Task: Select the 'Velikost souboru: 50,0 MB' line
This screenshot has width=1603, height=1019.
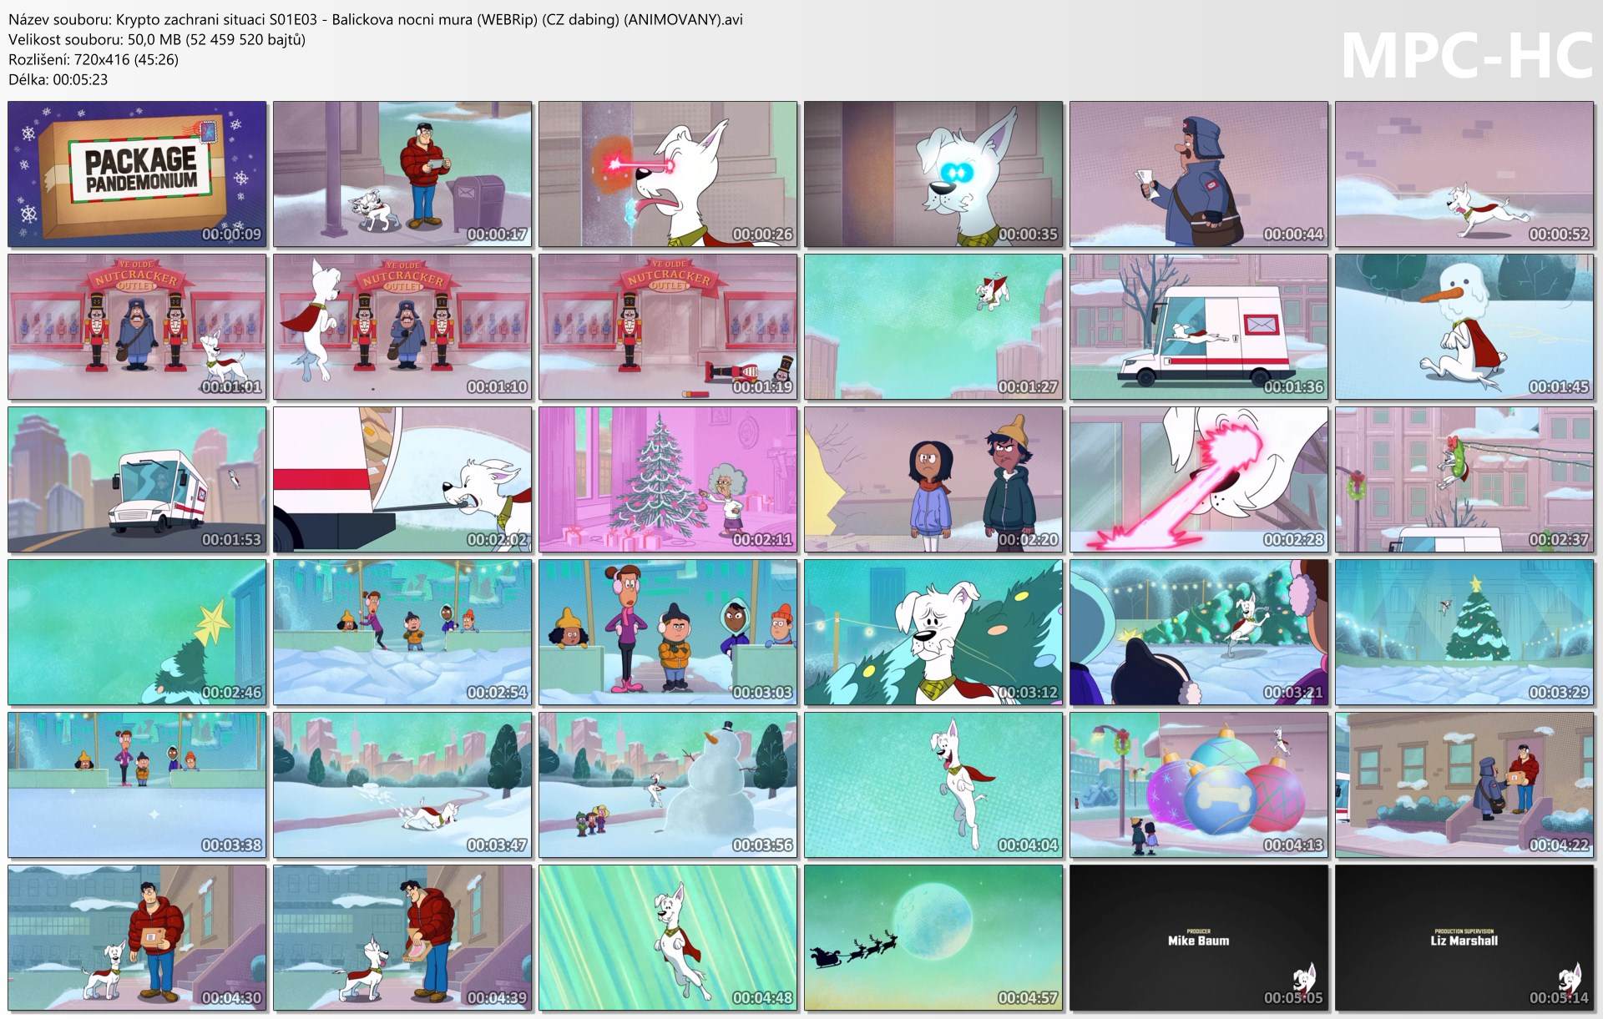Action: [157, 39]
